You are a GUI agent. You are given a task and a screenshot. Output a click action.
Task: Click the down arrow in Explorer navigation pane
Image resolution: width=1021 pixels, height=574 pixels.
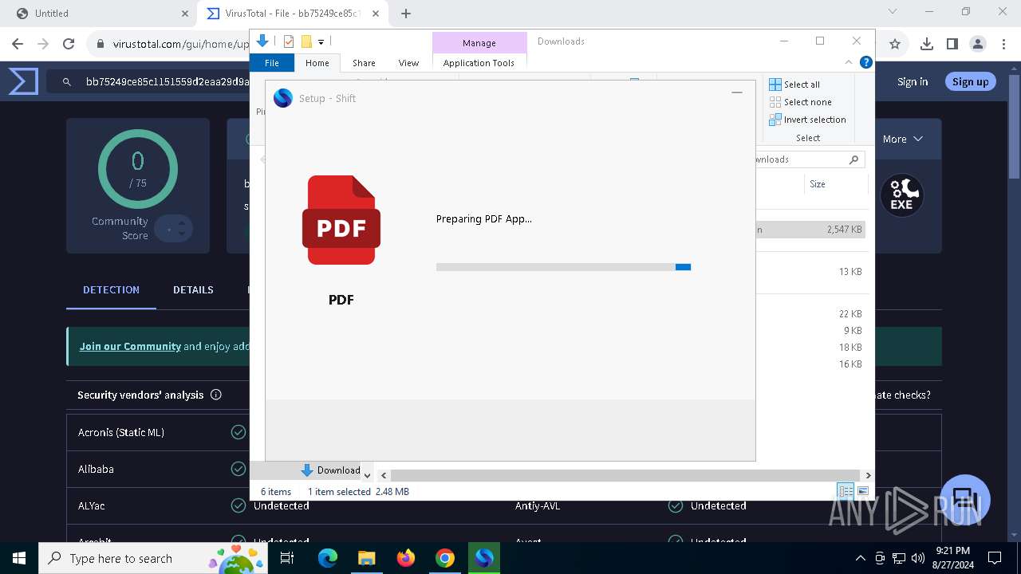click(x=367, y=474)
